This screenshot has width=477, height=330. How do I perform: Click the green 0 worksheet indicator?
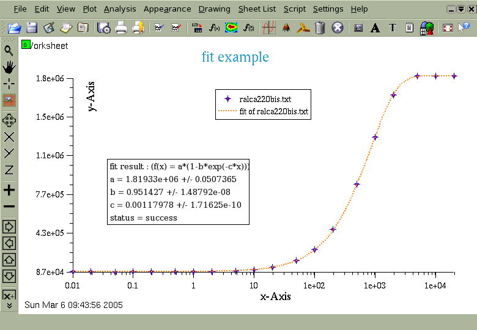(x=26, y=45)
